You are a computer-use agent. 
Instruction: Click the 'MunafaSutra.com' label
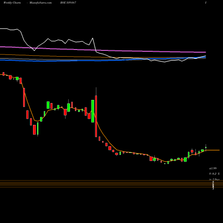41,3
